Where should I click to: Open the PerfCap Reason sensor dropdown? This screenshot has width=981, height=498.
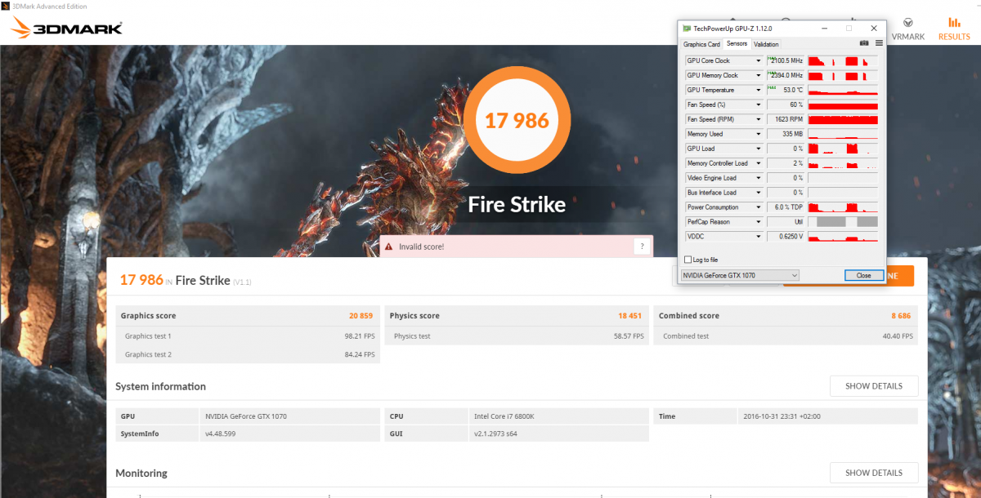759,222
